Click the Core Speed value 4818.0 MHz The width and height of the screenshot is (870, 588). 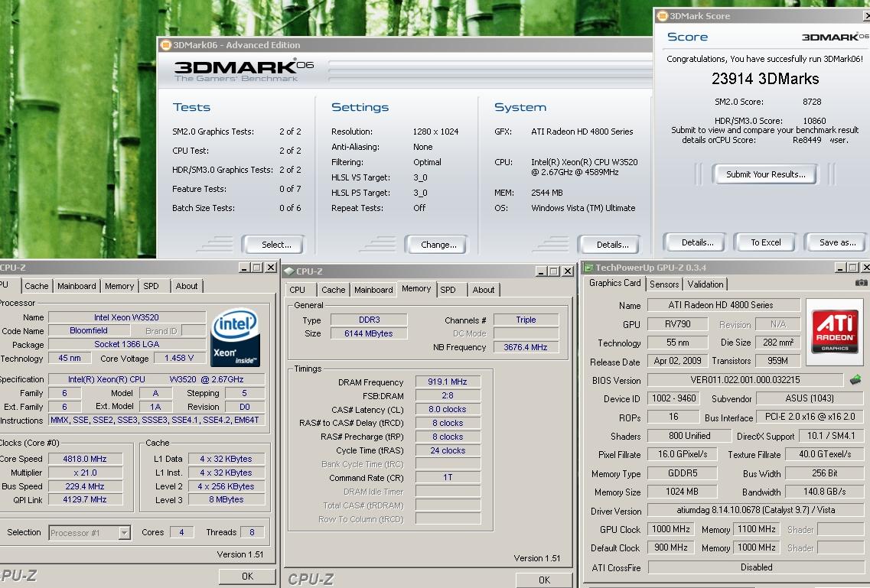[x=85, y=459]
